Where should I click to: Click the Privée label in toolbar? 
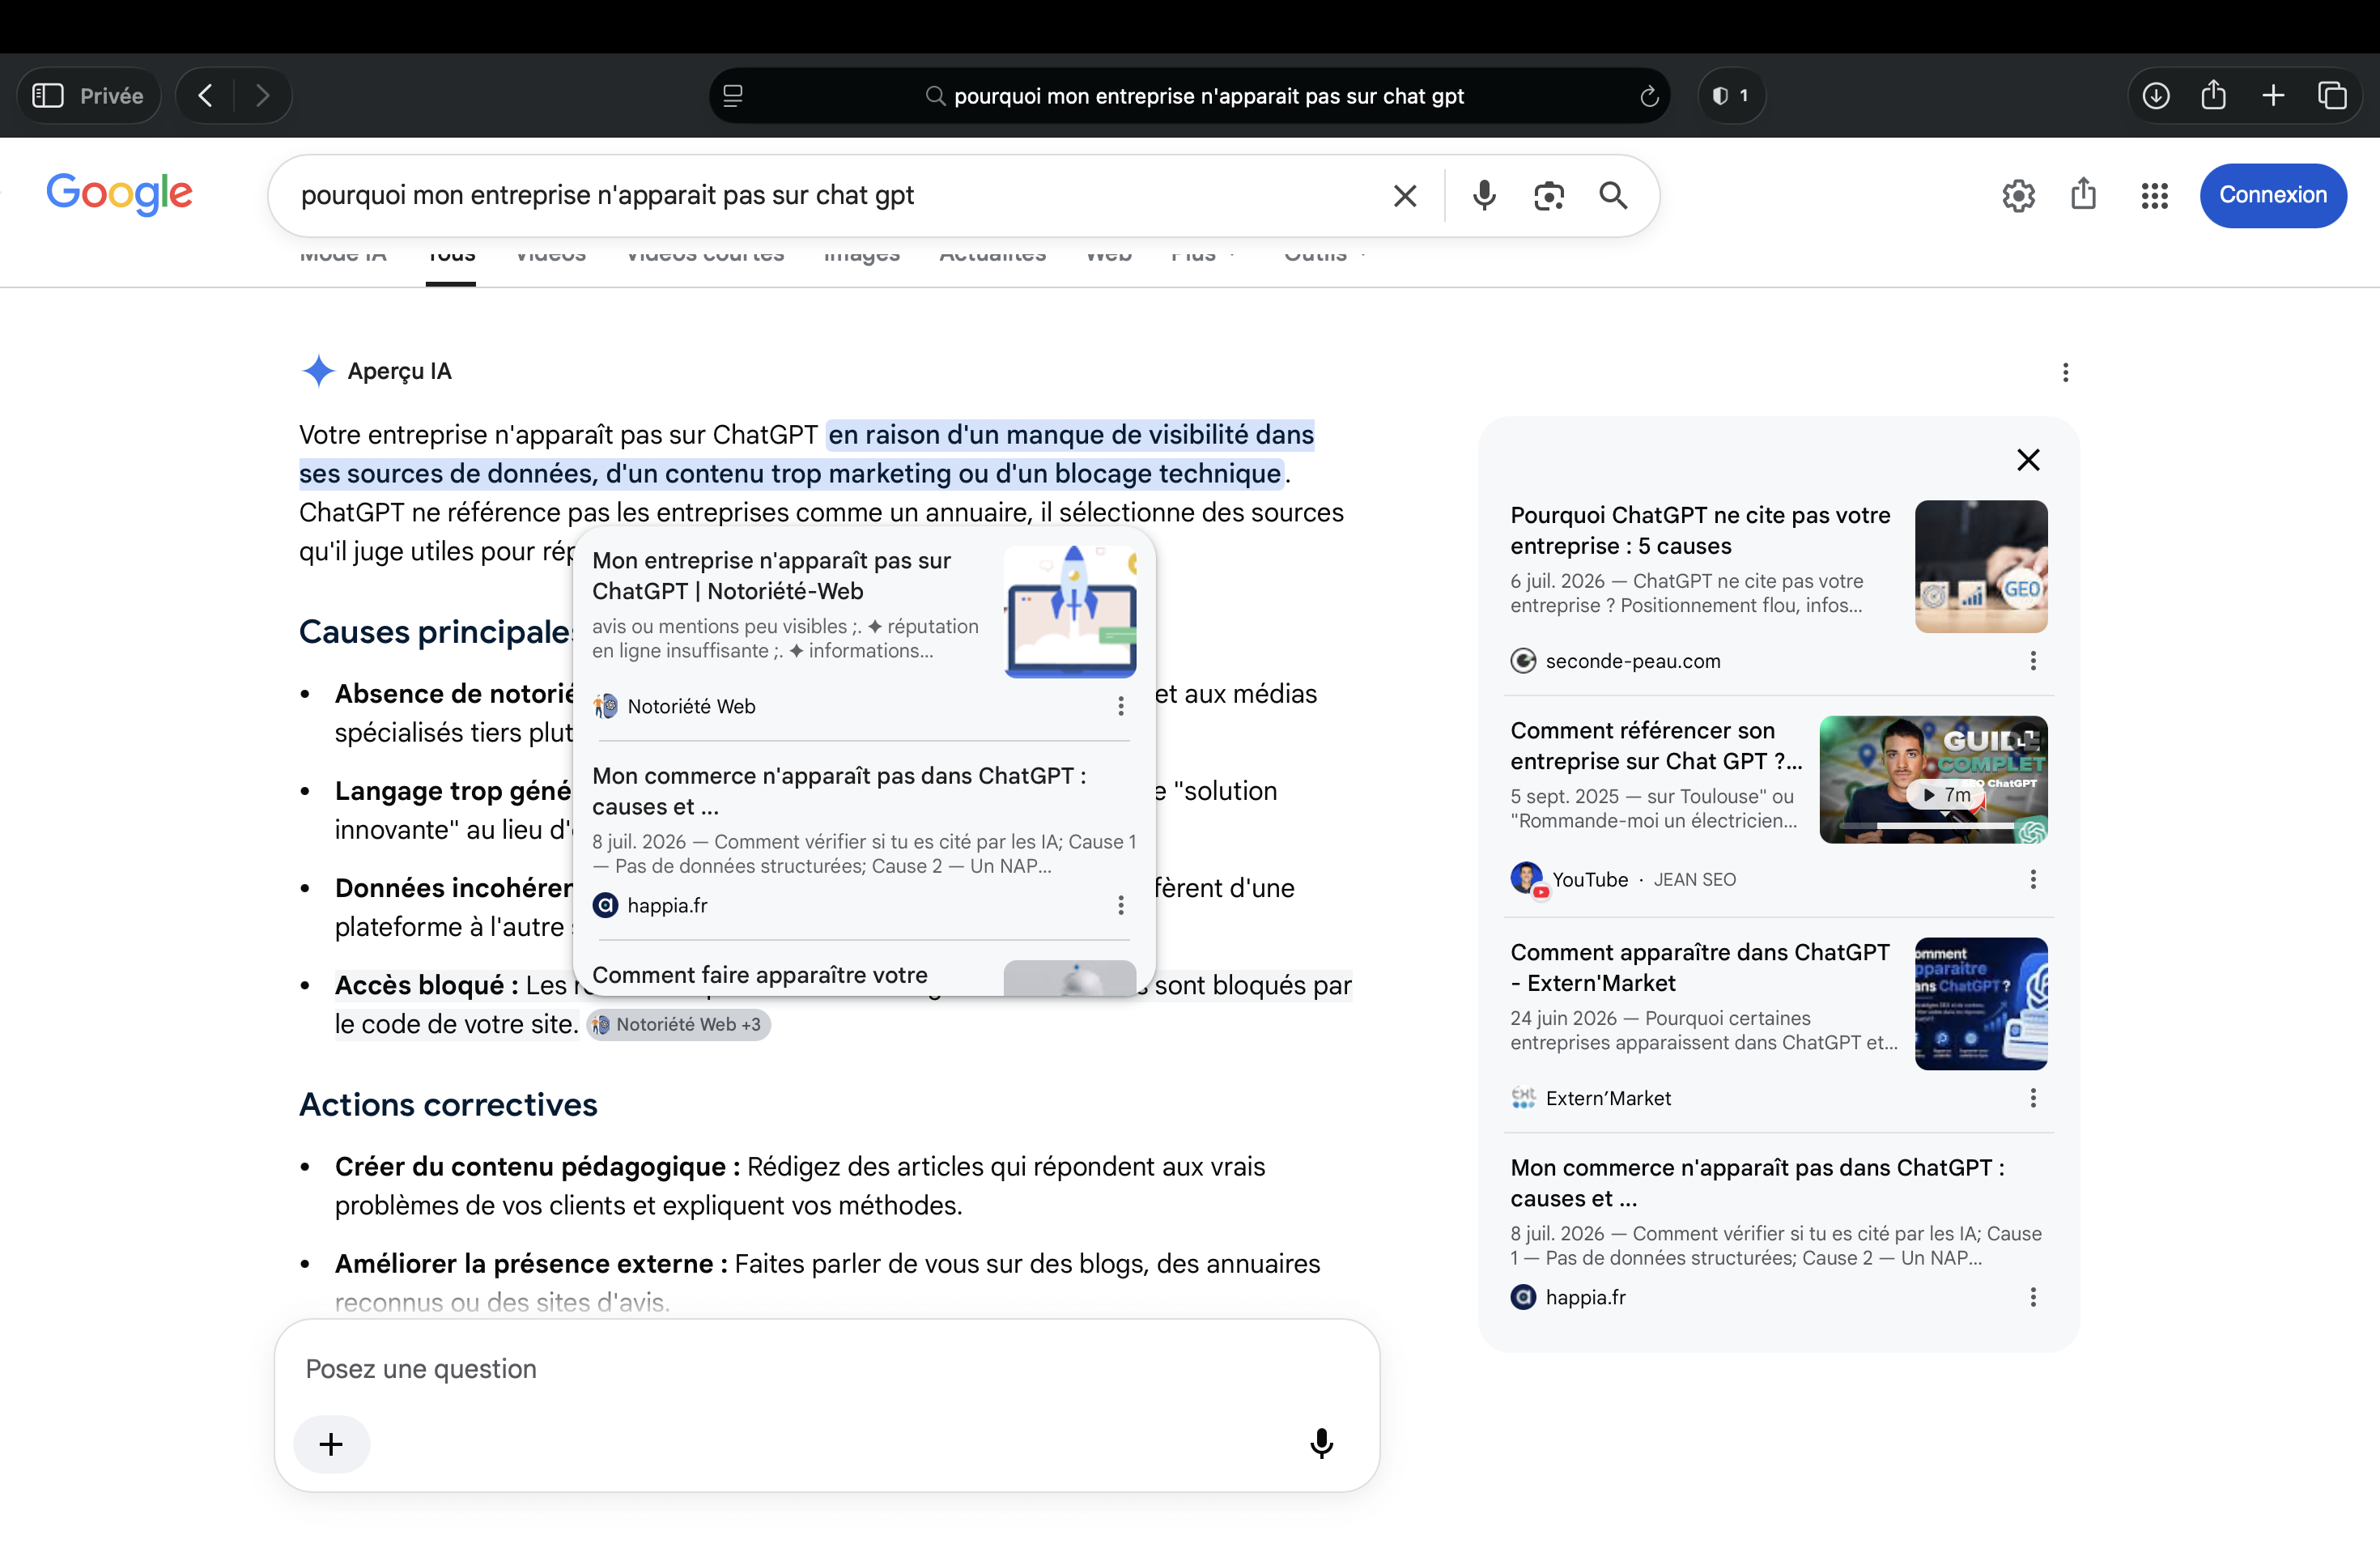(x=111, y=96)
